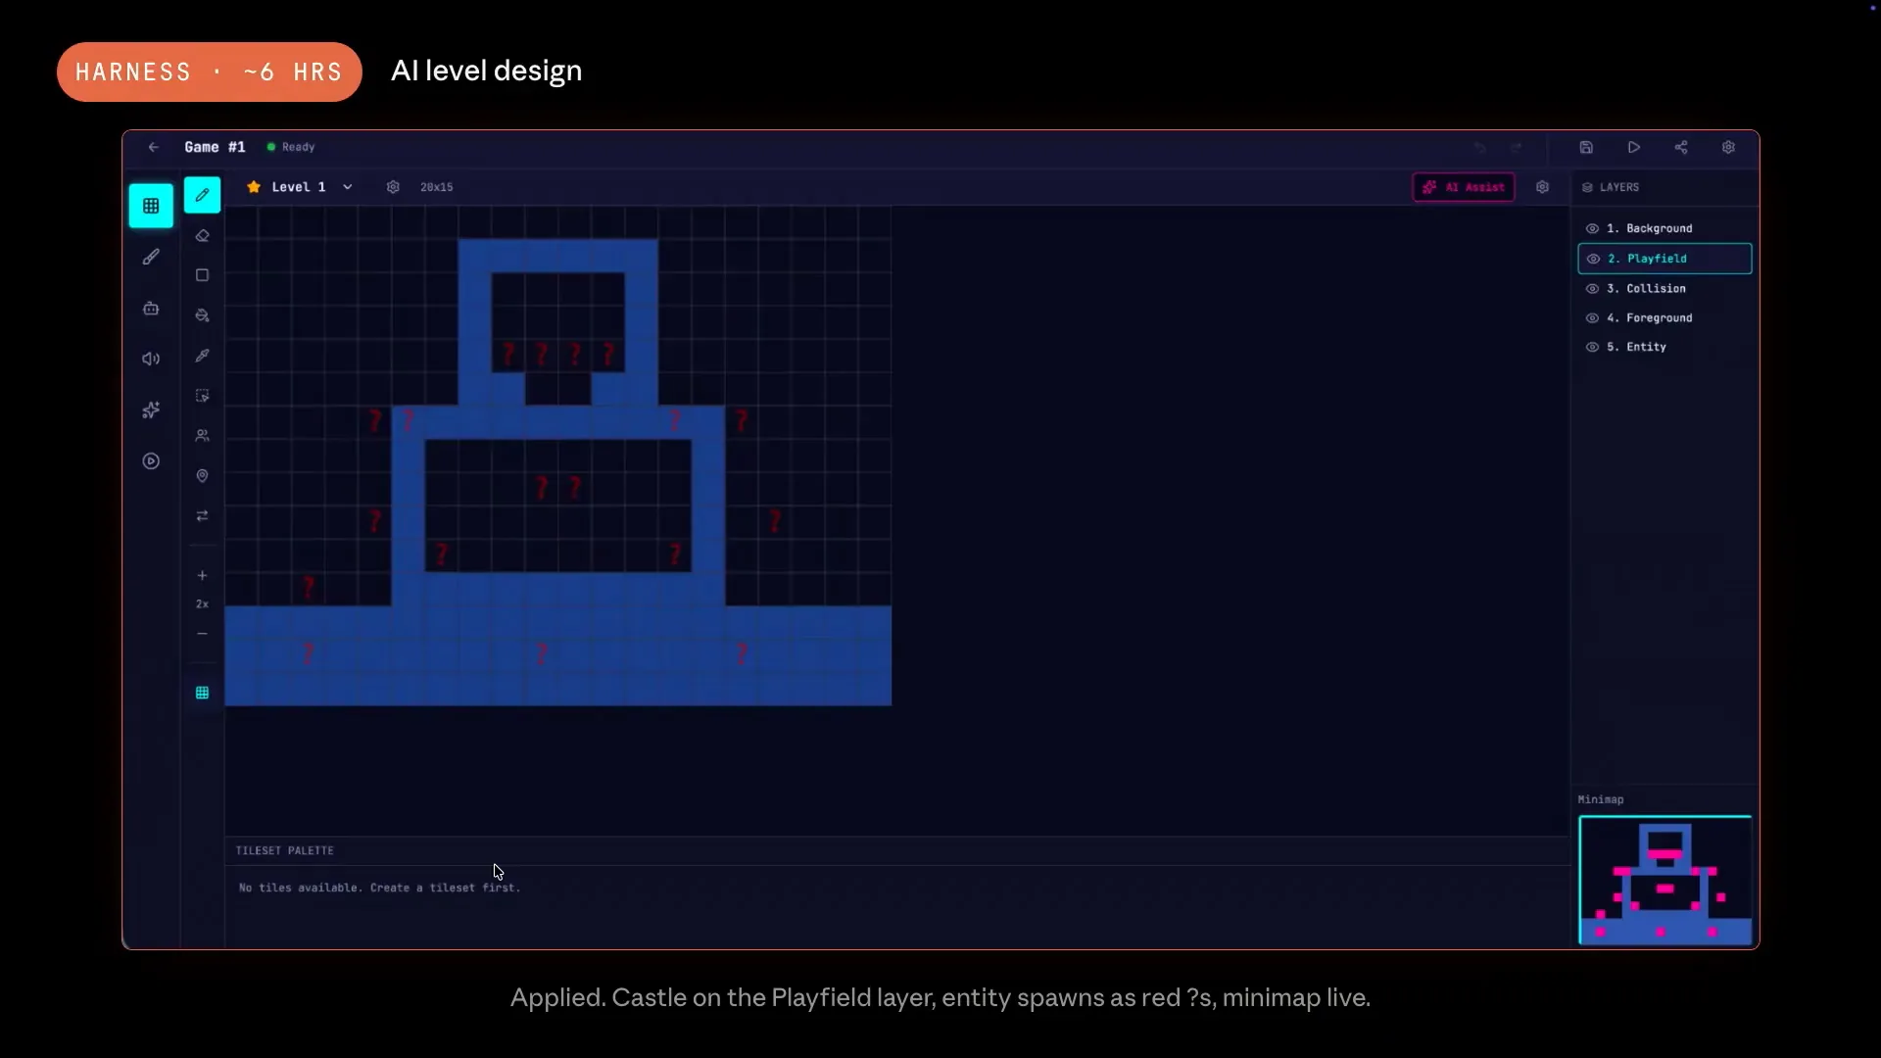1881x1058 pixels.
Task: Click the save icon in top bar
Action: coord(1586,147)
